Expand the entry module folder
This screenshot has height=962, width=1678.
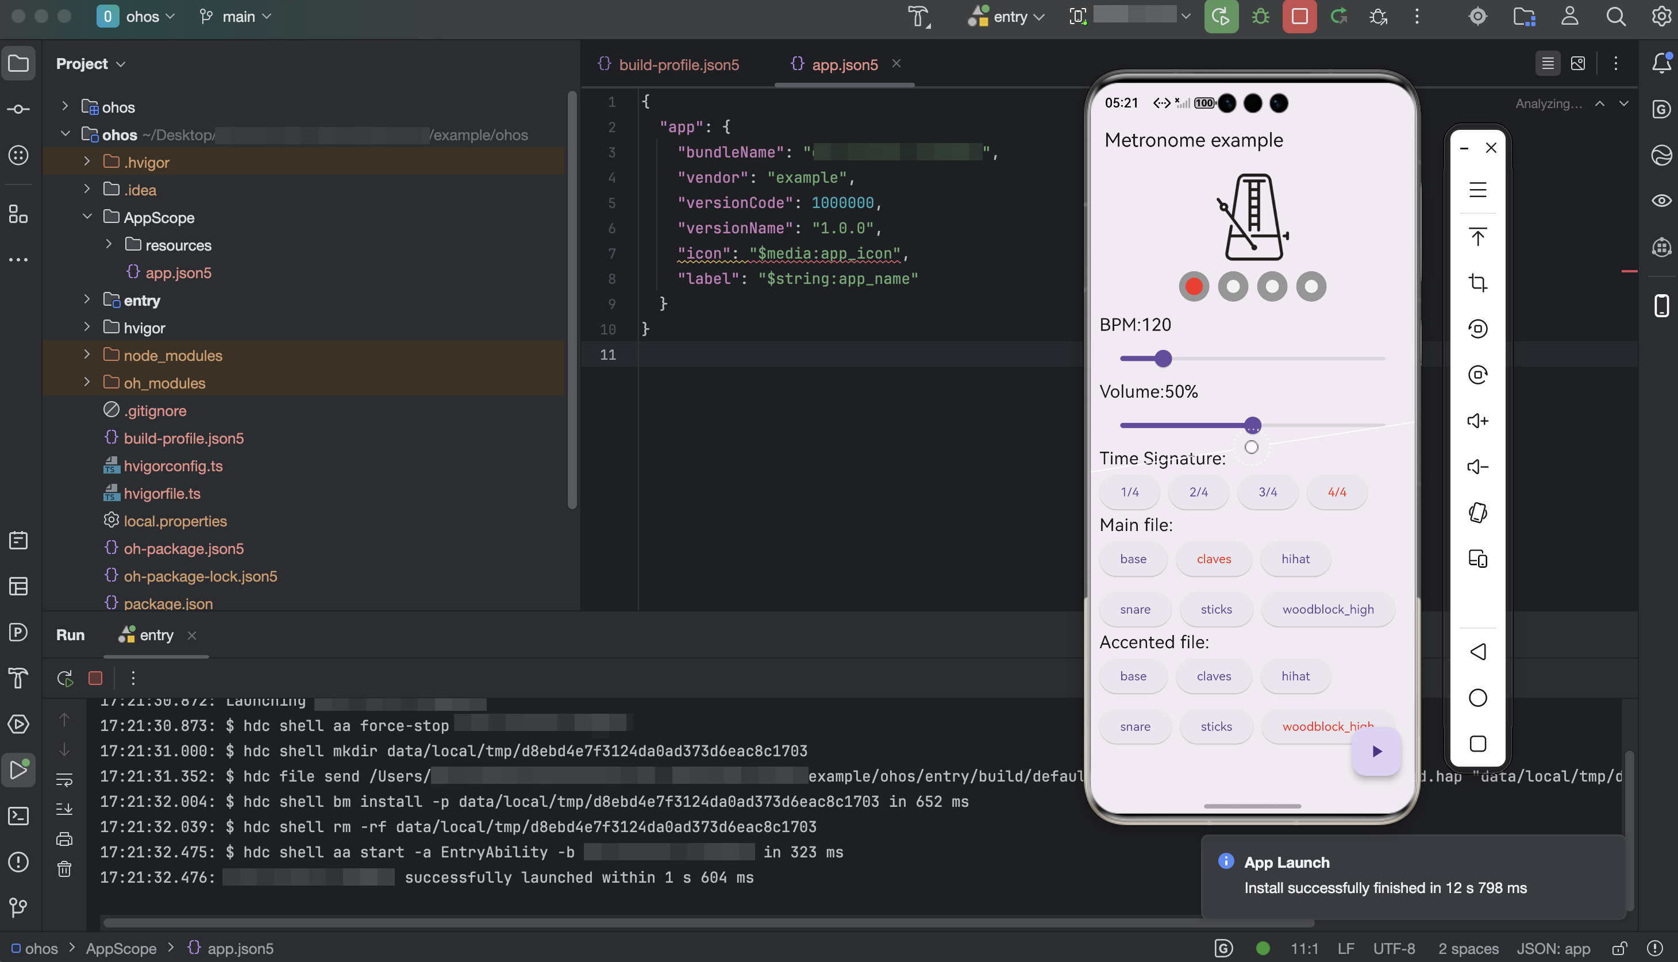87,300
